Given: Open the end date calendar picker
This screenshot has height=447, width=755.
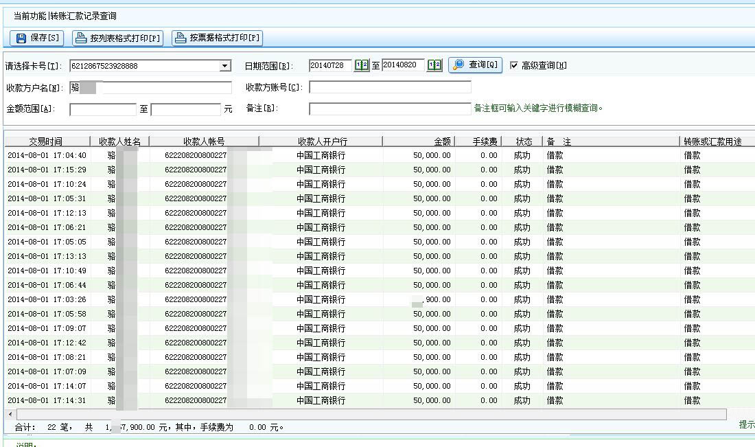Looking at the screenshot, I should tap(434, 65).
